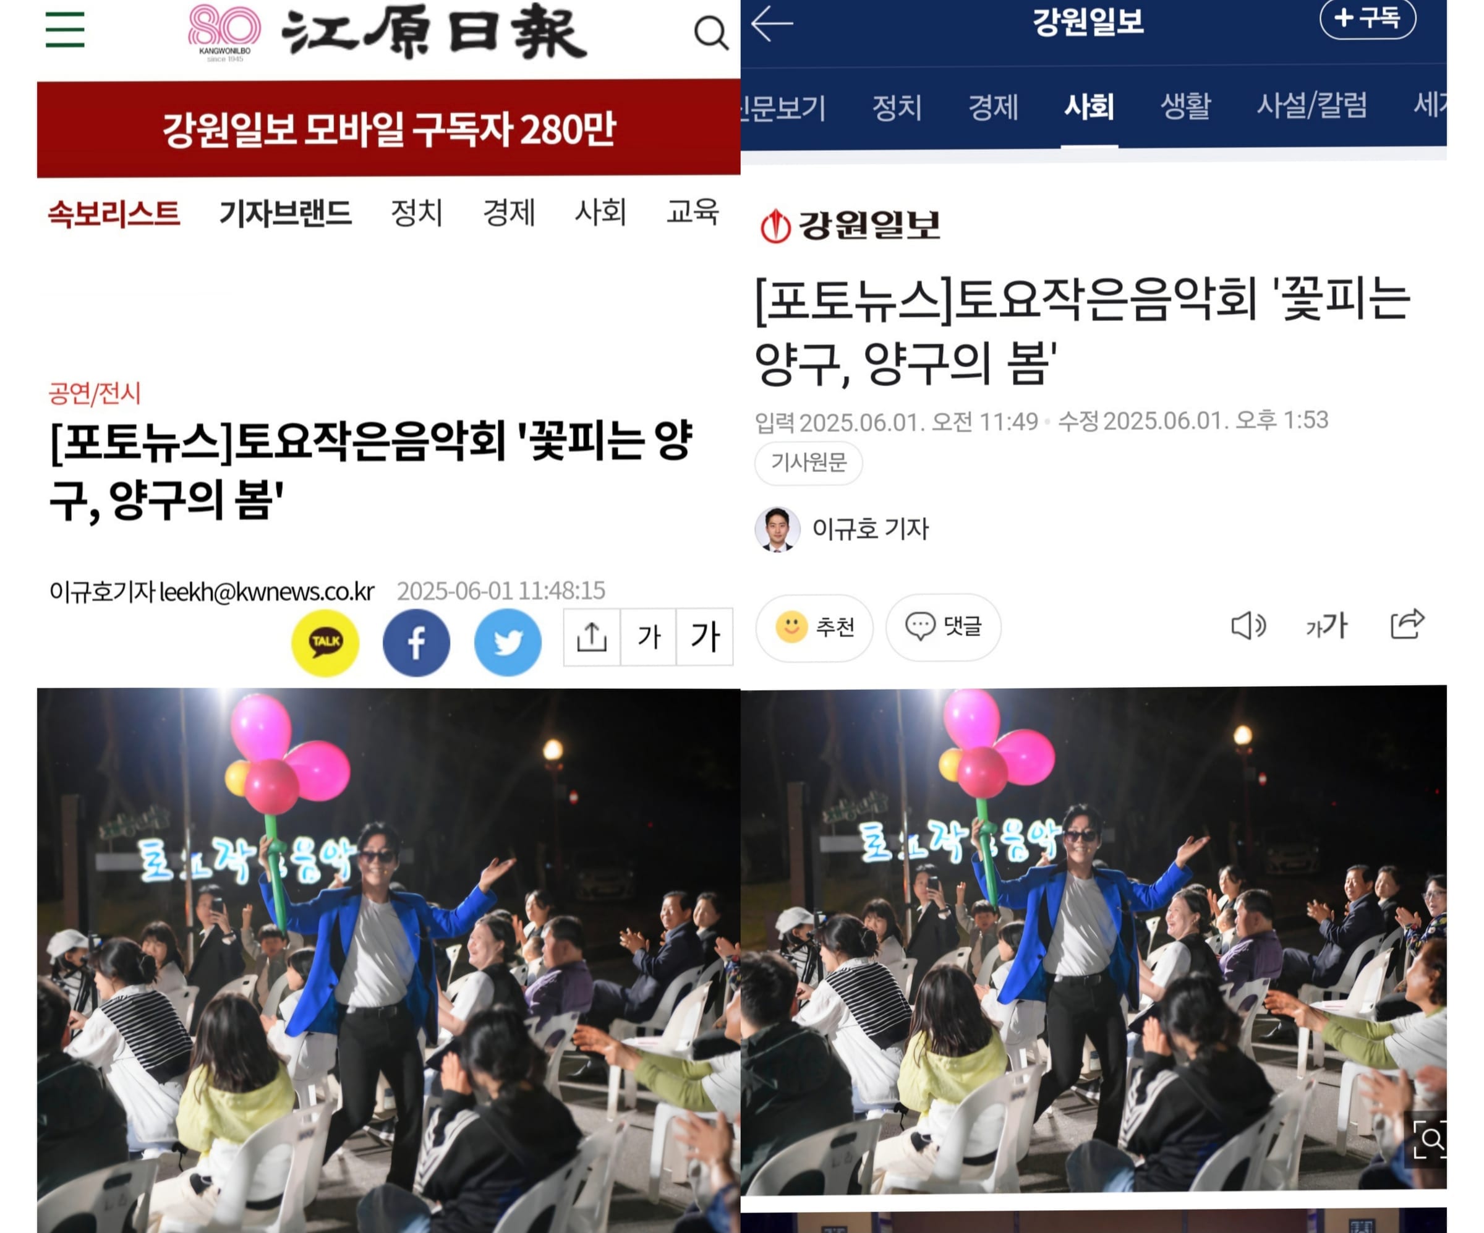Enlarge photo with magnifier overlay icon
Viewport: 1484px width, 1233px height.
[x=1429, y=1138]
